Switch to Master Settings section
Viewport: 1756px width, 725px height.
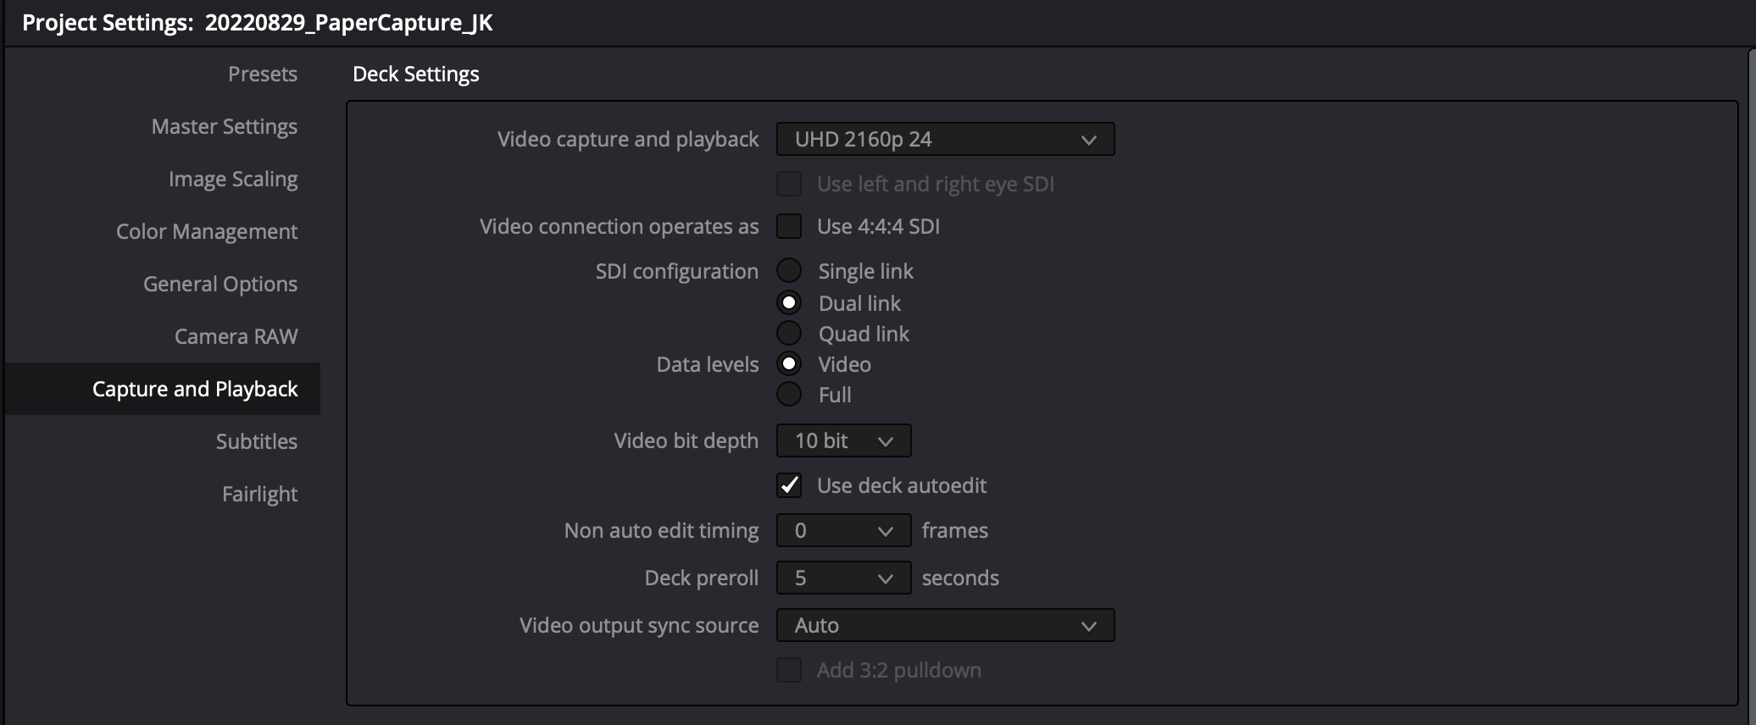pos(224,126)
